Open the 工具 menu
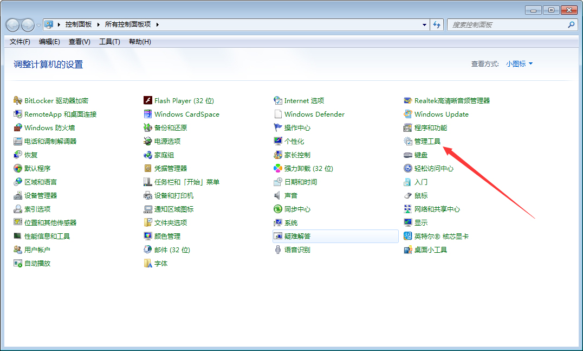 pos(108,41)
